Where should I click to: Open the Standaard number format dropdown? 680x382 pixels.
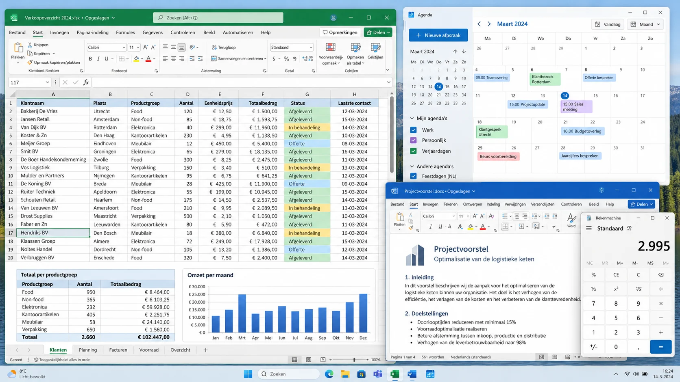[x=311, y=47]
